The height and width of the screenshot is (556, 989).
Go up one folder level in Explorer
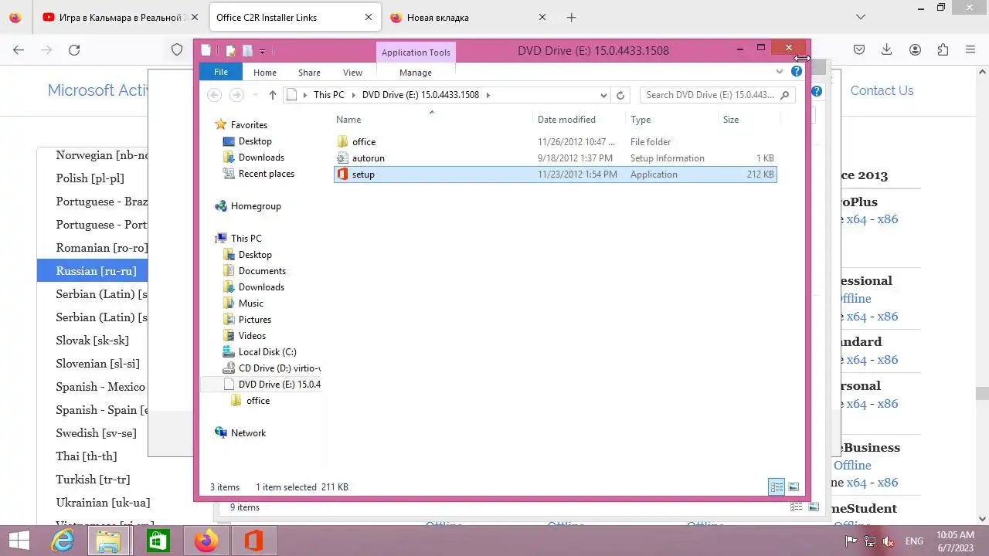click(x=273, y=95)
